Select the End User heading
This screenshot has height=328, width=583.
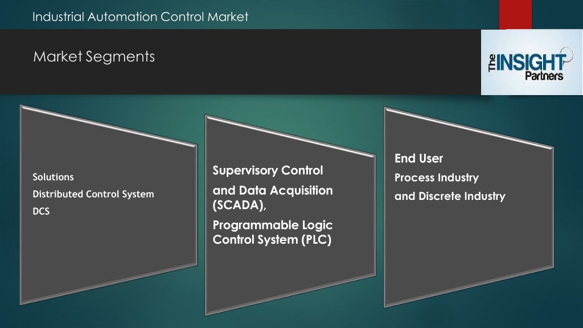tap(418, 158)
